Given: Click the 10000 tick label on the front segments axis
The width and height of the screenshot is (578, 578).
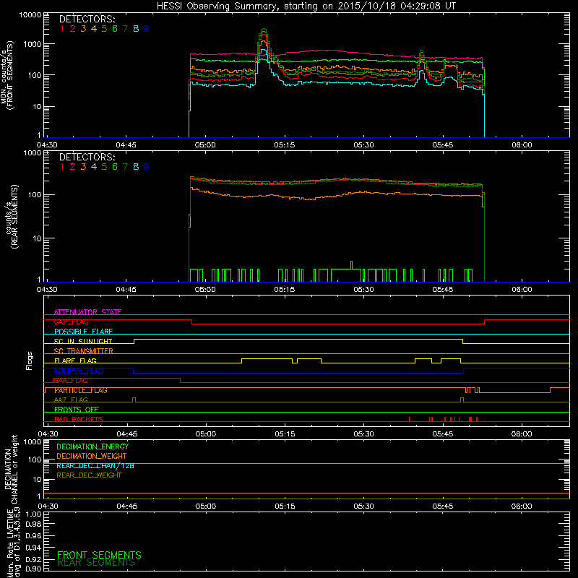Looking at the screenshot, I should tap(30, 15).
